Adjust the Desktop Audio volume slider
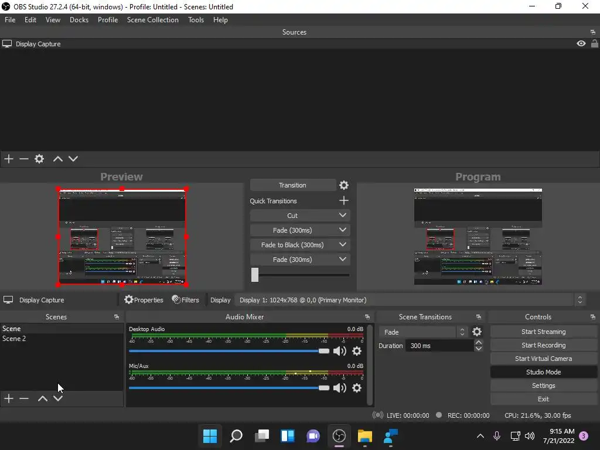The height and width of the screenshot is (450, 600). (229, 352)
